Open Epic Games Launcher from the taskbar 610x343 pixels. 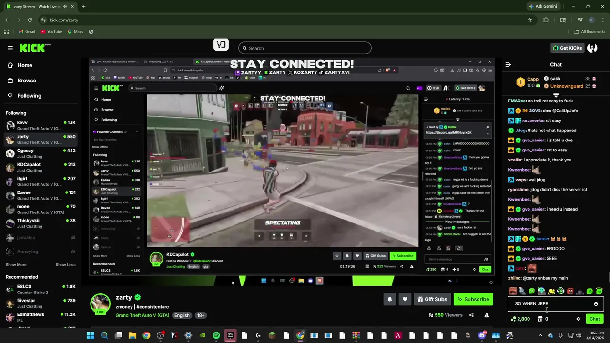click(x=230, y=335)
